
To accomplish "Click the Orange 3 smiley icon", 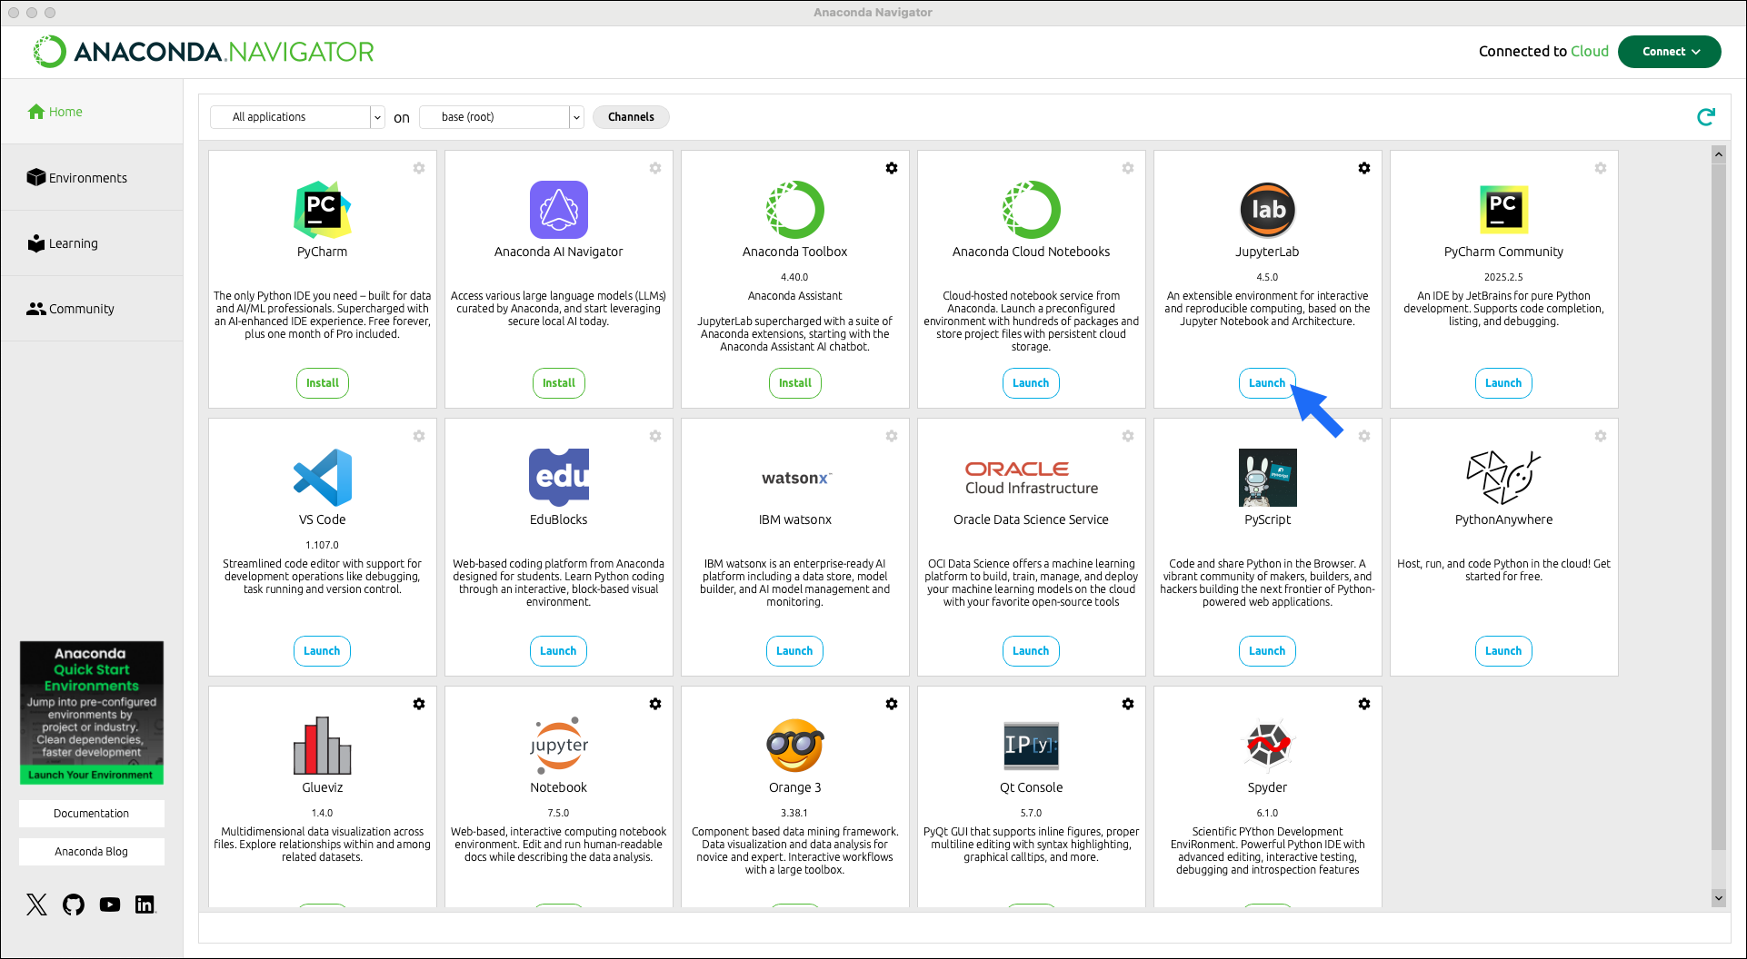I will pyautogui.click(x=794, y=746).
